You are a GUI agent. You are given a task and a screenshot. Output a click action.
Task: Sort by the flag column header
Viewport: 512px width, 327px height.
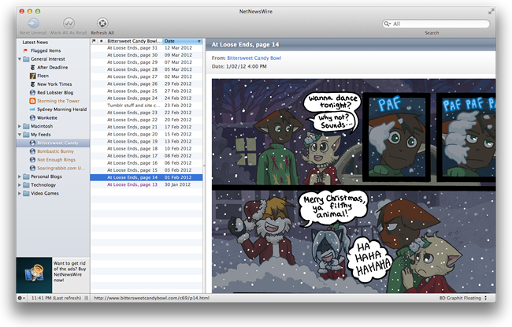pyautogui.click(x=94, y=41)
